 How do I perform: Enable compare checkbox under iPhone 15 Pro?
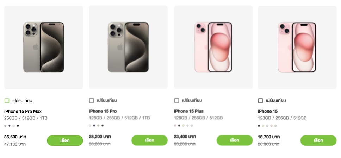point(92,101)
